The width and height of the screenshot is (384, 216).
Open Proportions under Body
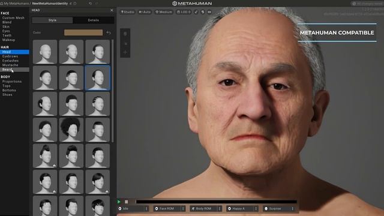click(x=12, y=82)
